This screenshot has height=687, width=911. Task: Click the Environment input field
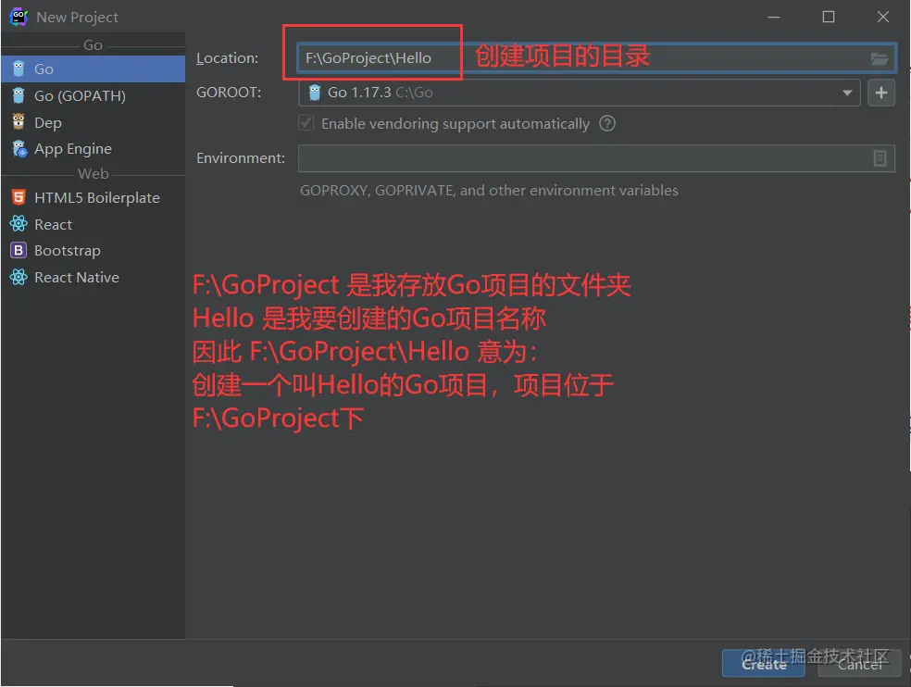tap(596, 158)
